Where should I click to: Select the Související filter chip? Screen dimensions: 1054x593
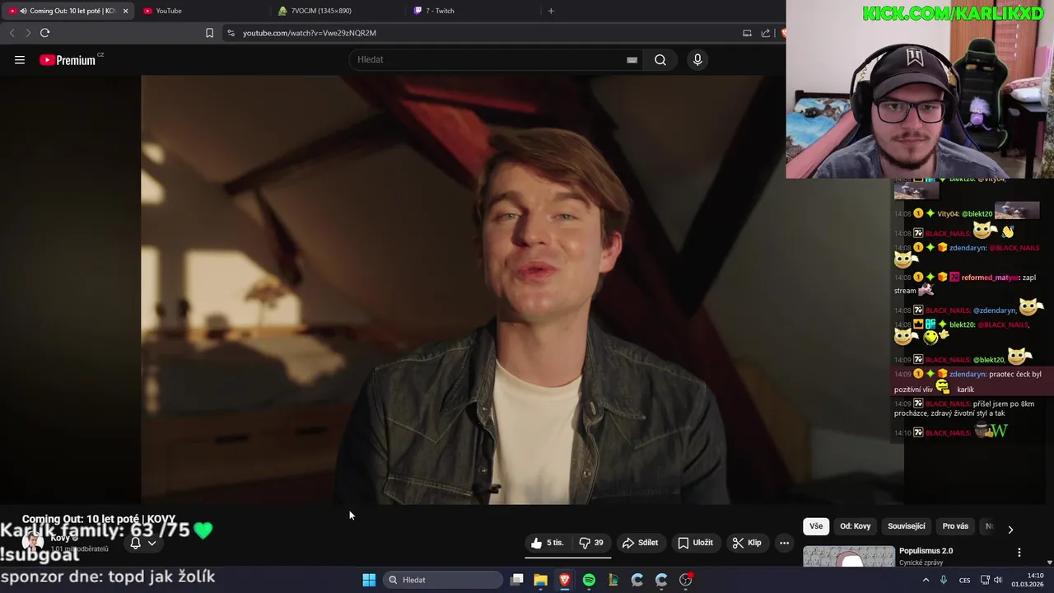click(x=907, y=526)
